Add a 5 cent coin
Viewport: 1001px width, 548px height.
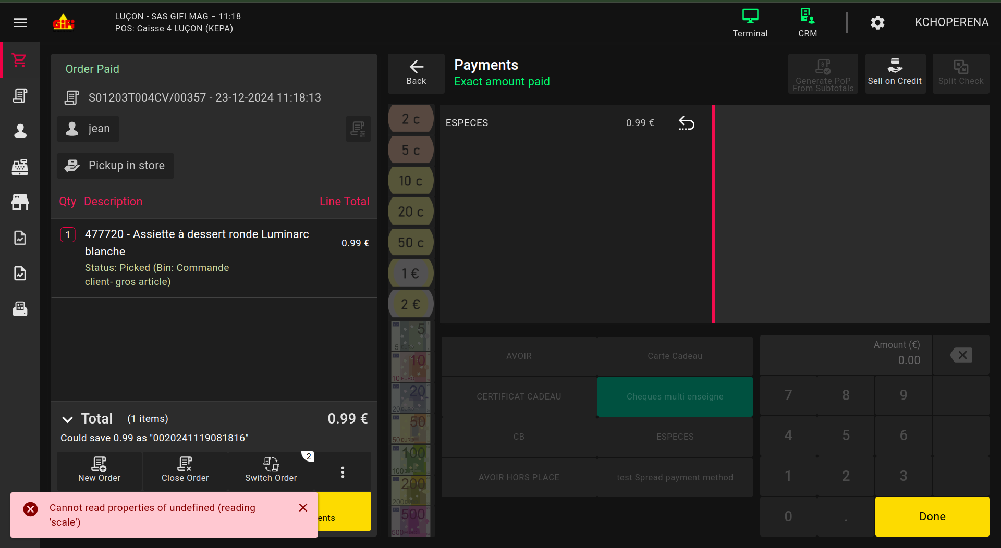tap(411, 150)
